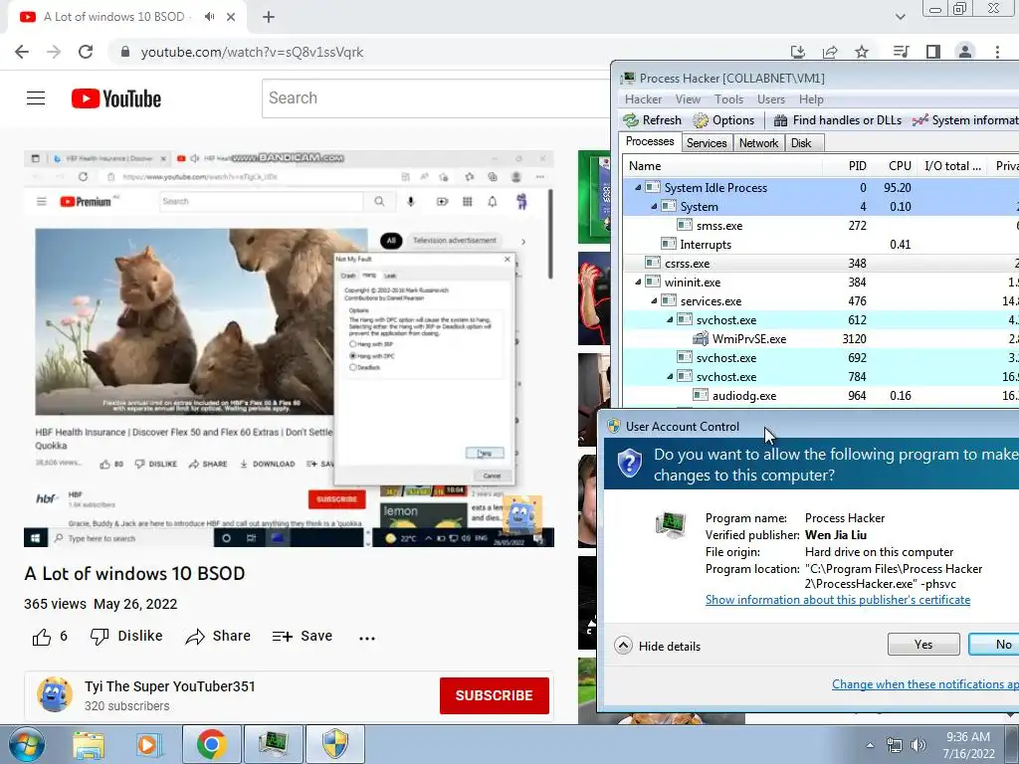Switch to the Services tab

[x=707, y=143]
